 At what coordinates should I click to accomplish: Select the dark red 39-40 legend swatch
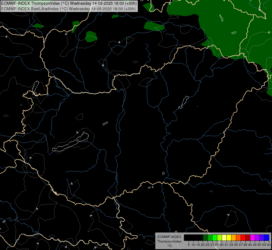(x=248, y=237)
